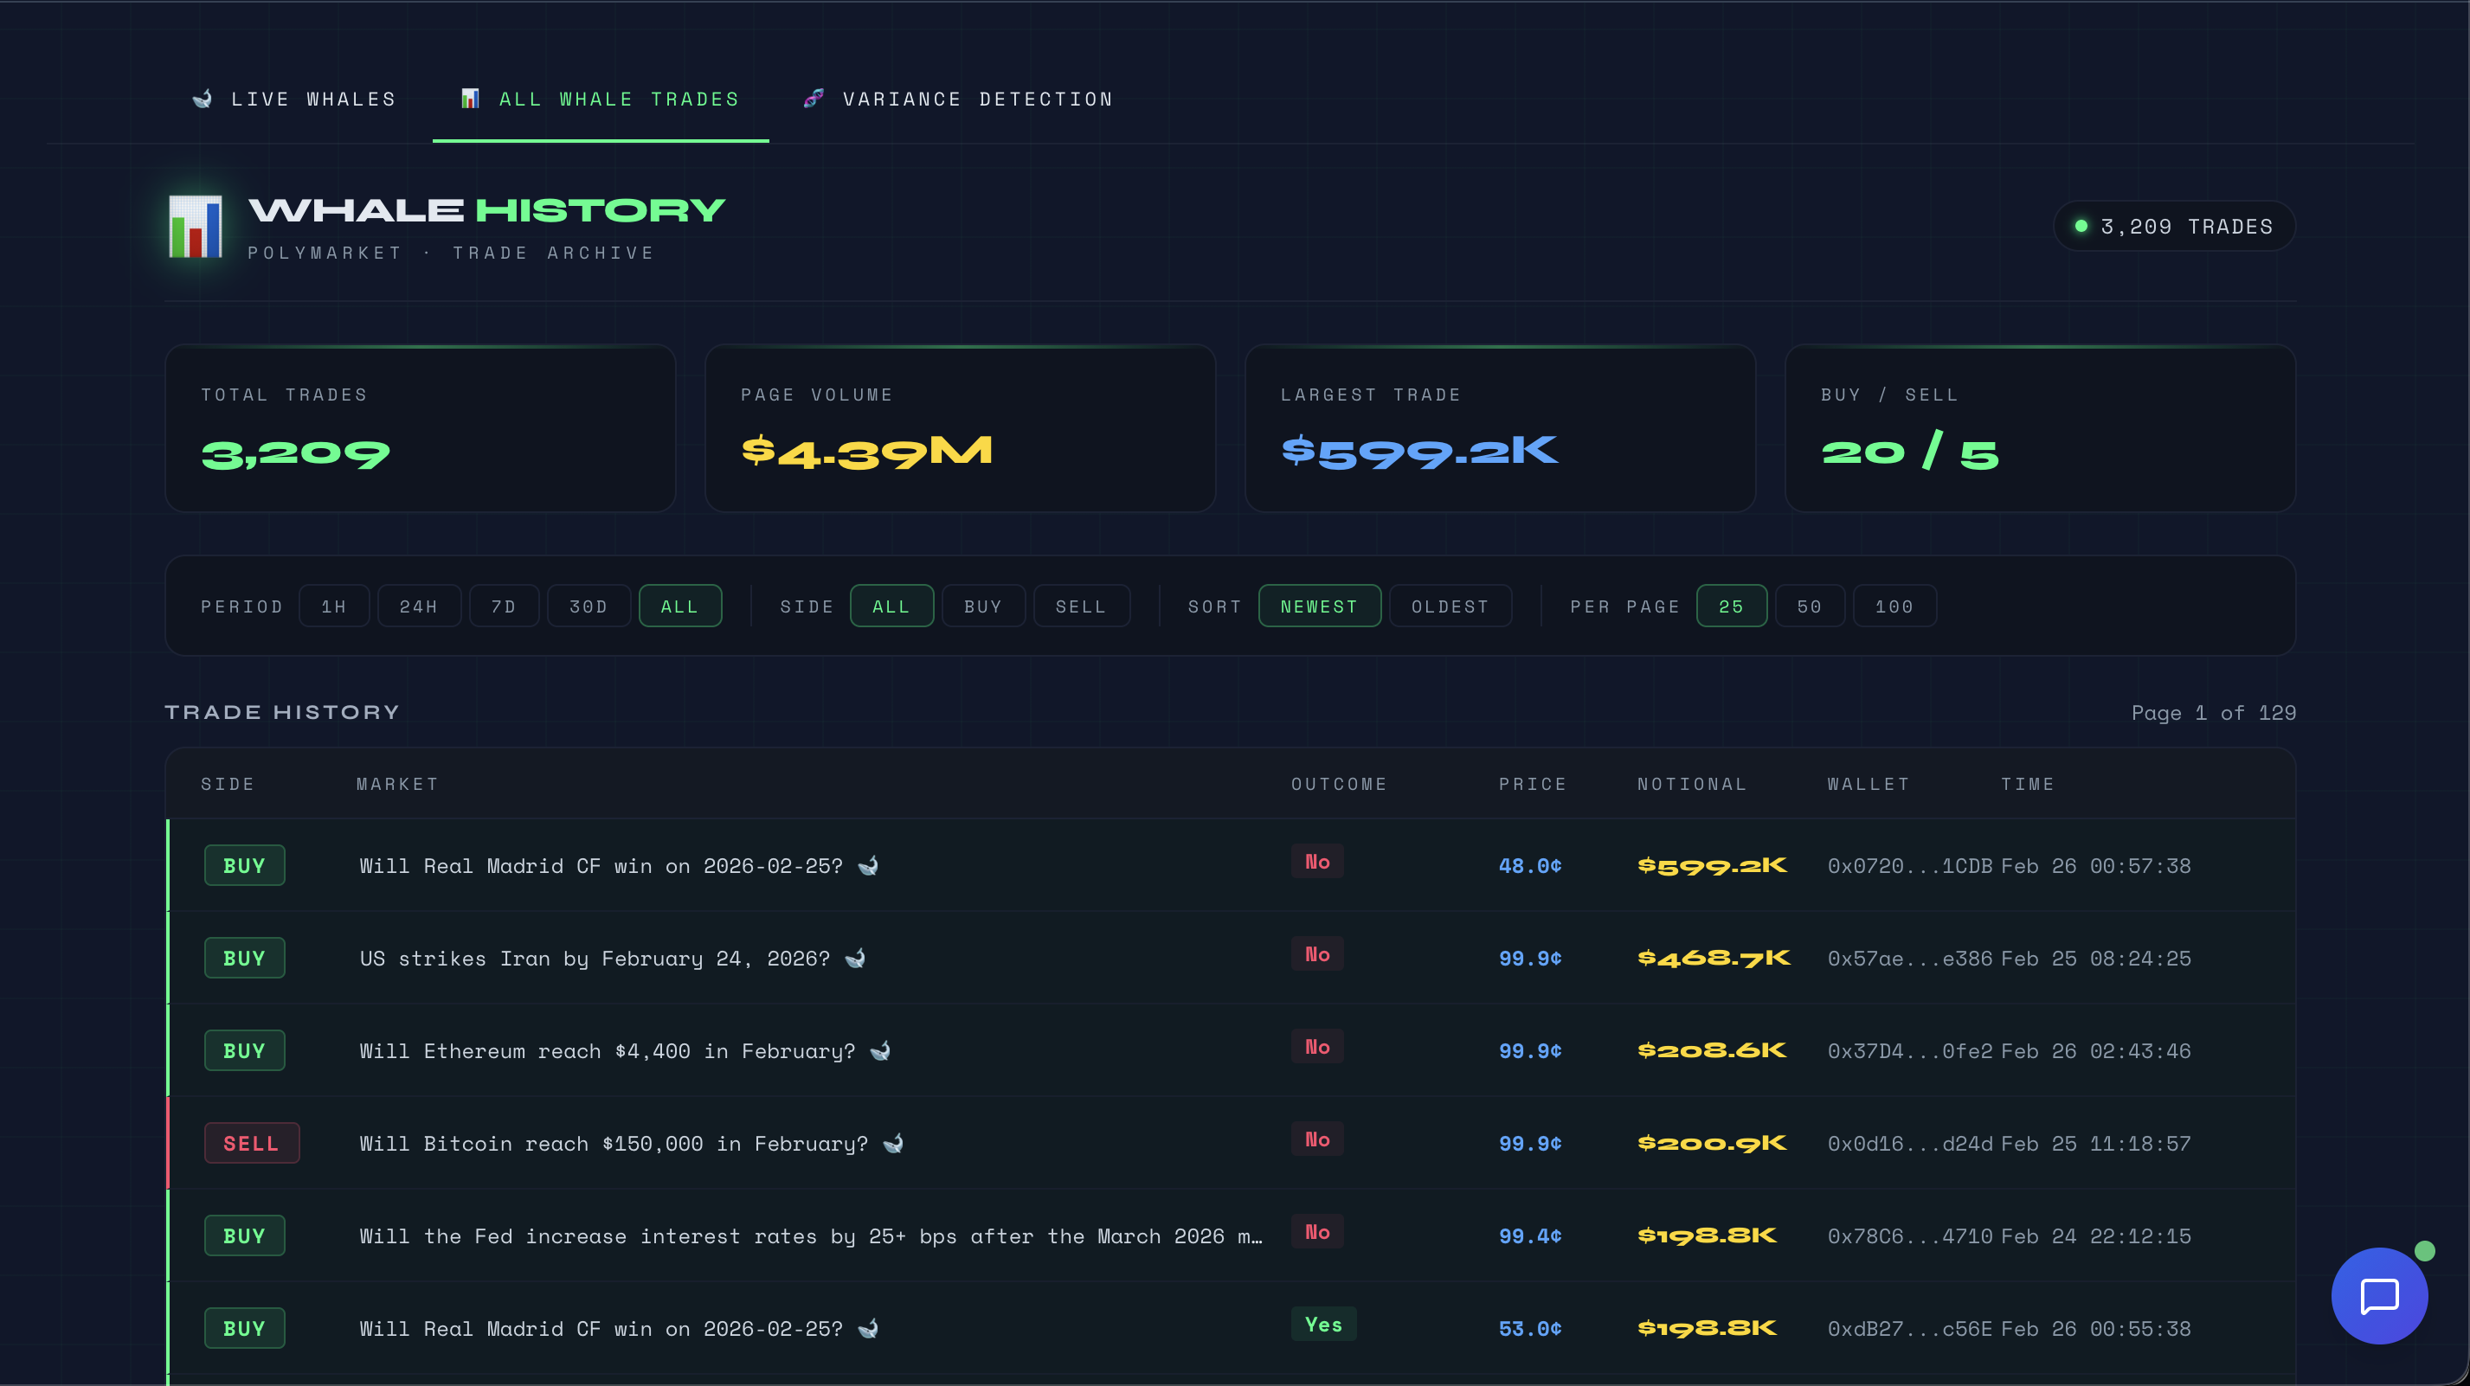Click wallet address 0x0720...1CDB
The width and height of the screenshot is (2470, 1386).
[1909, 865]
